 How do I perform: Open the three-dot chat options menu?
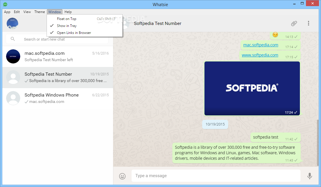click(309, 23)
